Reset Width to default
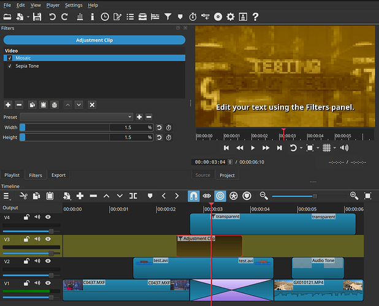 (159, 127)
